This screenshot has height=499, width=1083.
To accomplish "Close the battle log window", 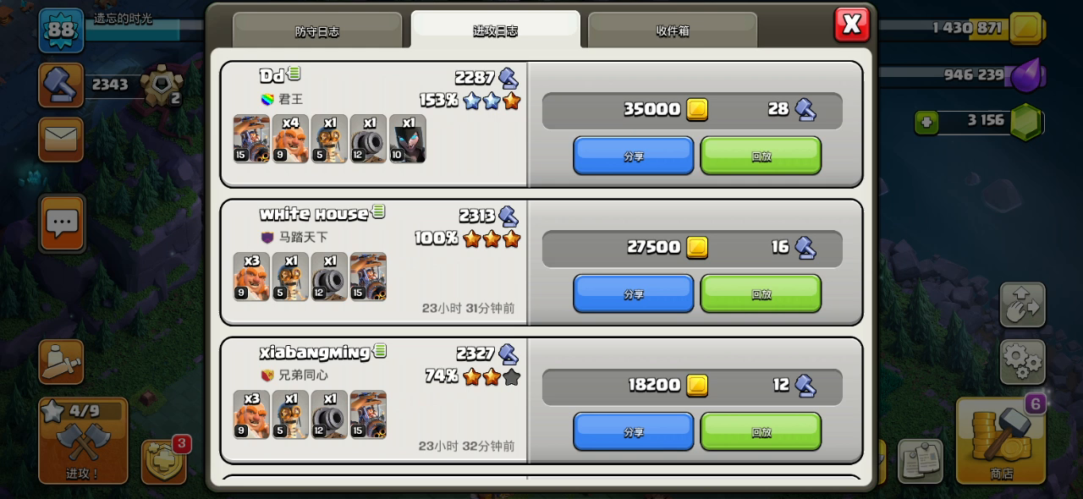I will [852, 25].
